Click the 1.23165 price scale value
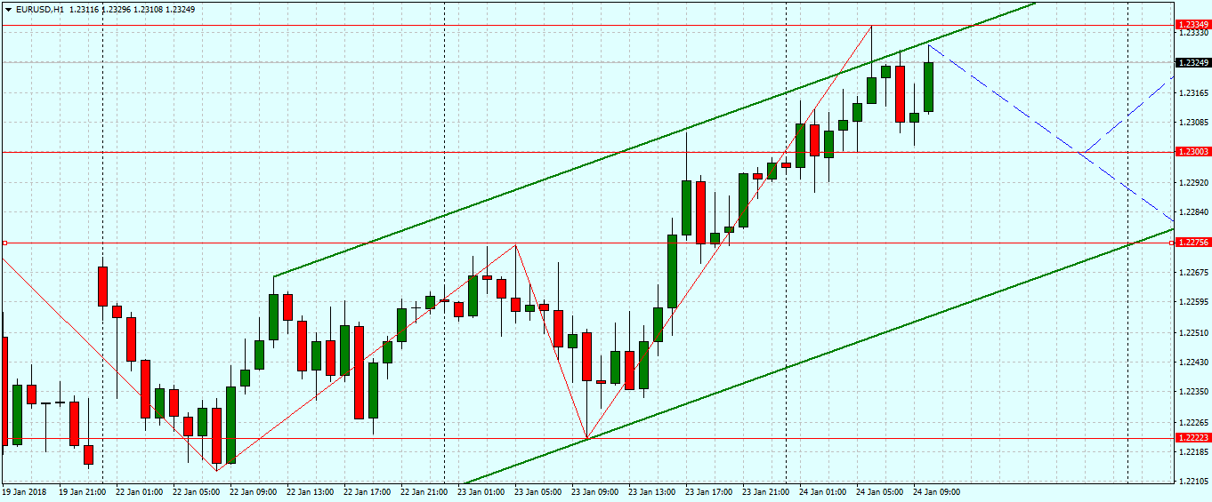The image size is (1212, 502). click(1194, 93)
